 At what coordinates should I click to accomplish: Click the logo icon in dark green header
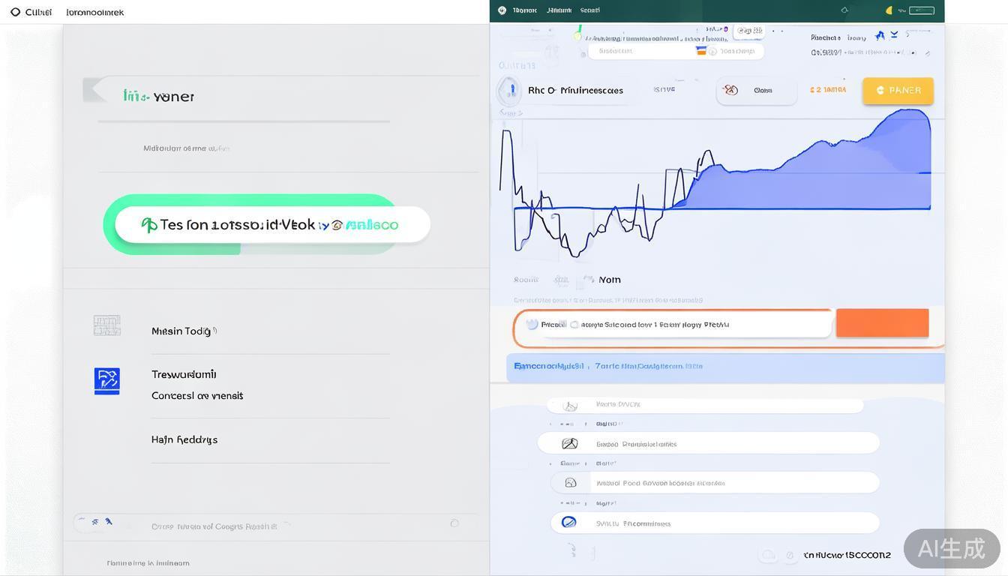pos(502,10)
